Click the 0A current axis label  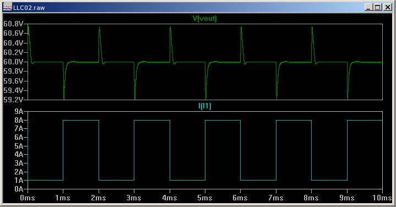19,189
